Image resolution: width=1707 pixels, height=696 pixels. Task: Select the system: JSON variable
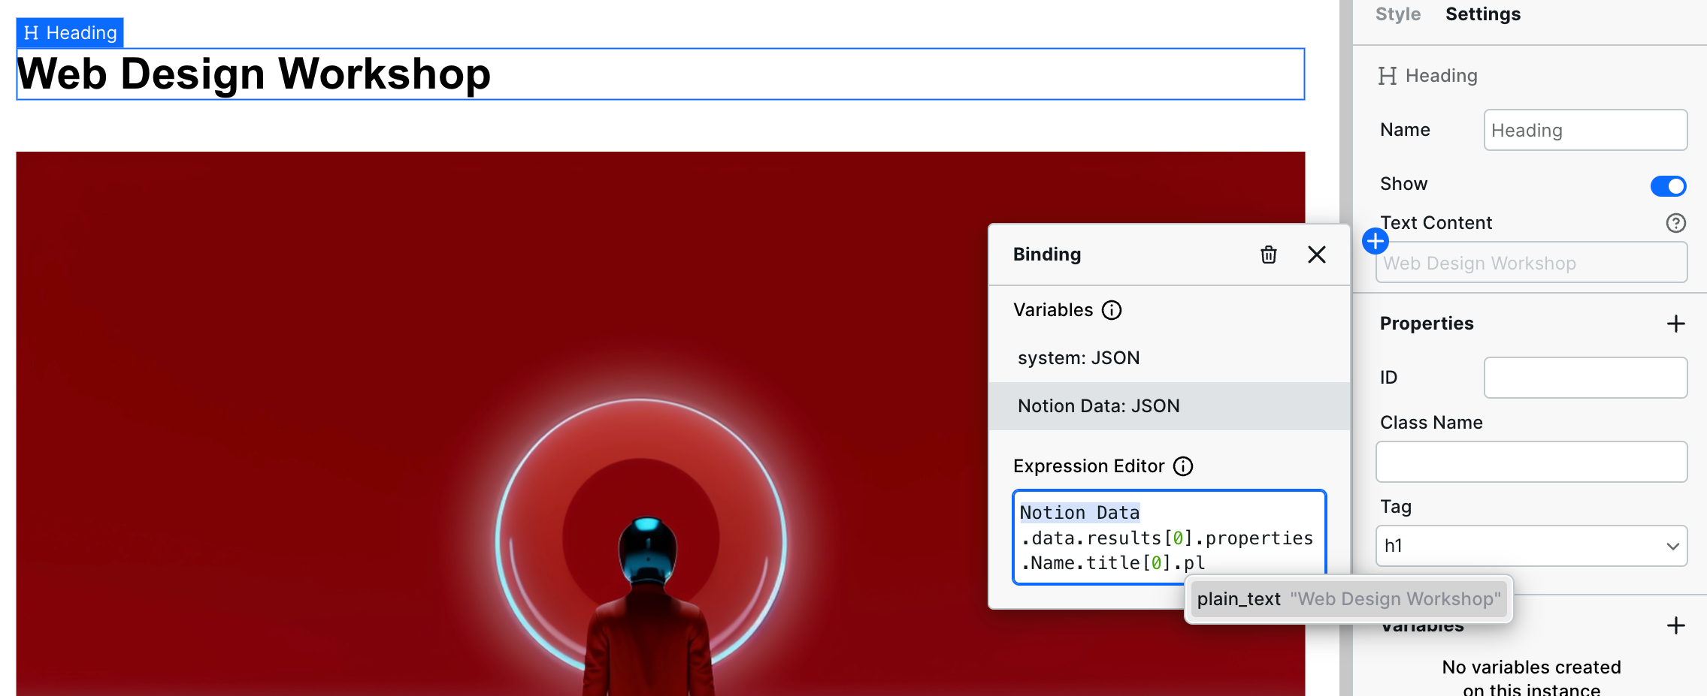(1079, 357)
